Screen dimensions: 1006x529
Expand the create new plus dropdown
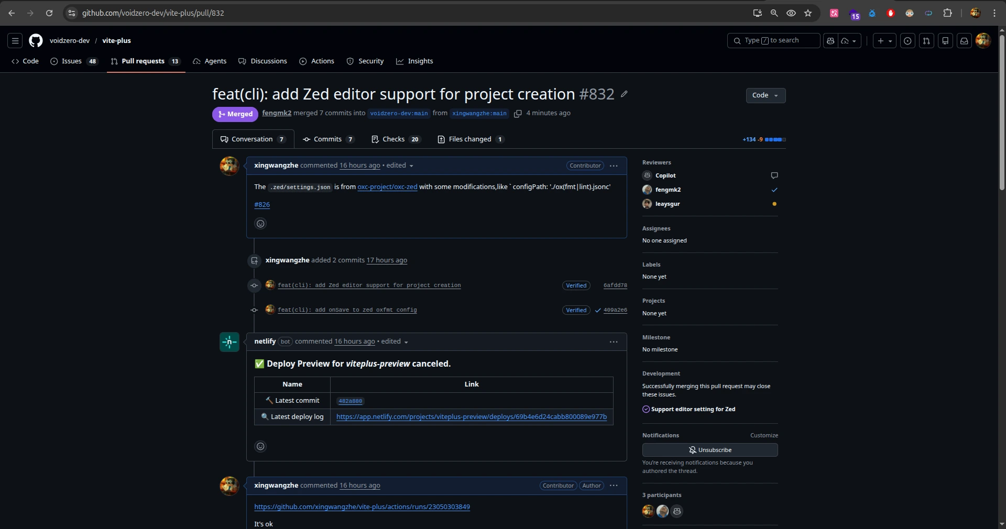(x=884, y=40)
